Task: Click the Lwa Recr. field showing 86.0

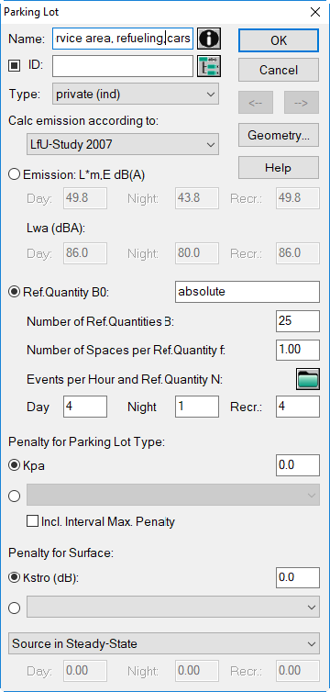Action: [298, 253]
